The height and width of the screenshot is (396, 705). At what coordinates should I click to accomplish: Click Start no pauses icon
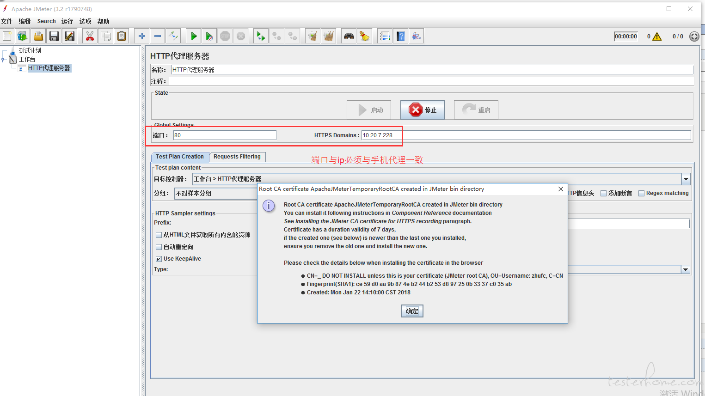point(209,36)
